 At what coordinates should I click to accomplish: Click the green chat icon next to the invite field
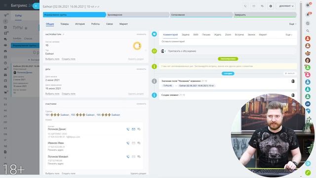(154, 51)
